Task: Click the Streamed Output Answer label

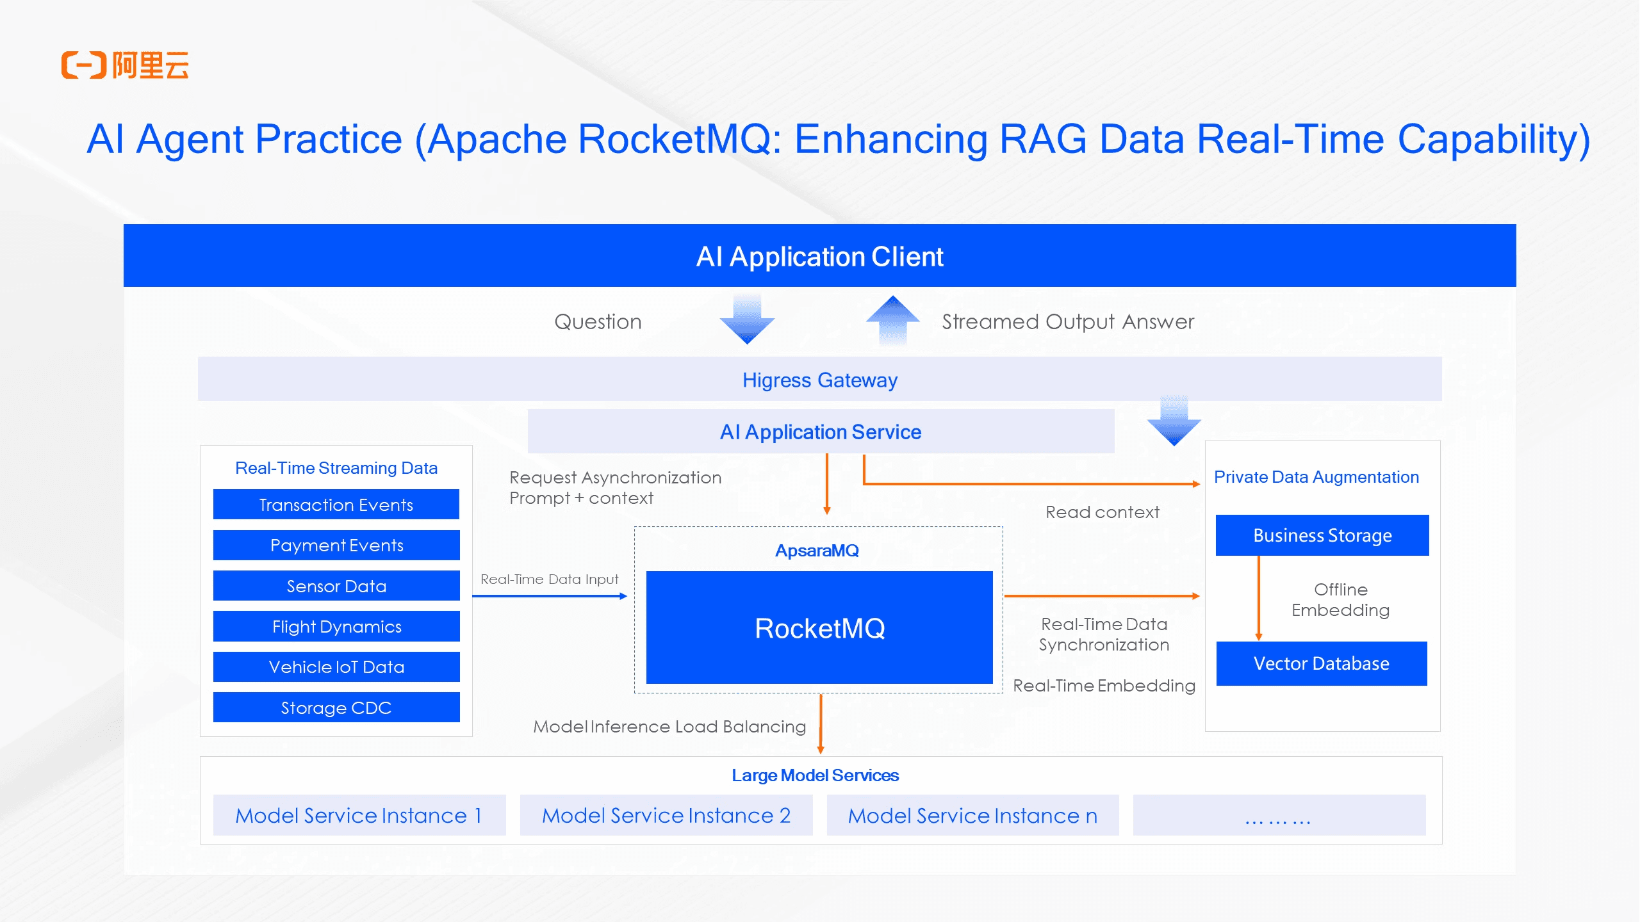Action: coord(1068,321)
